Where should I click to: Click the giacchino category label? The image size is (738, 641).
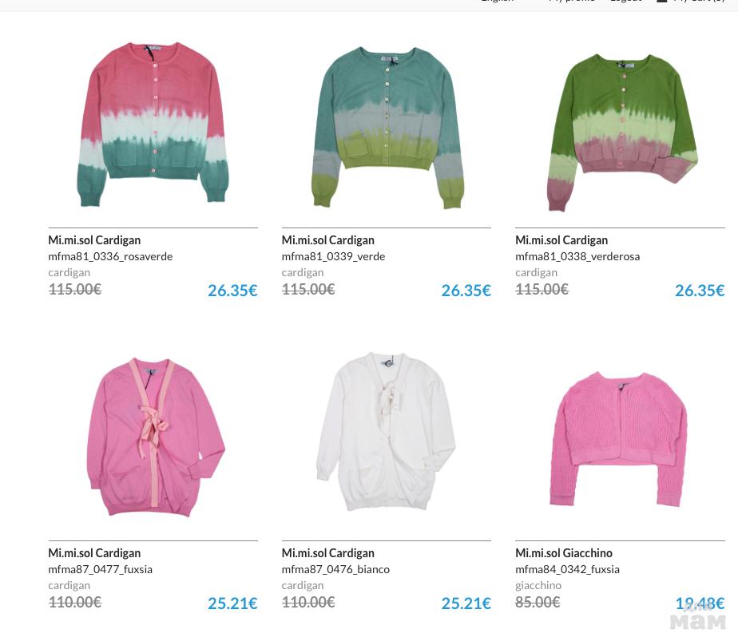[538, 585]
